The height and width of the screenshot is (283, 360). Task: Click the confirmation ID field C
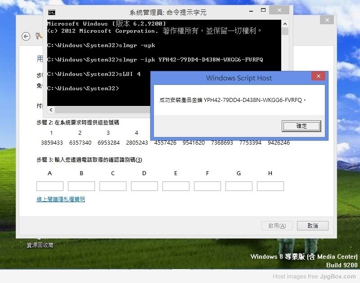[113, 186]
